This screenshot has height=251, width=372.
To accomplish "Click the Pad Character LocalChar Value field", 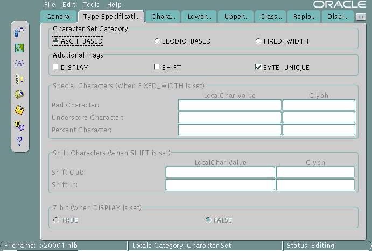I will click(229, 105).
